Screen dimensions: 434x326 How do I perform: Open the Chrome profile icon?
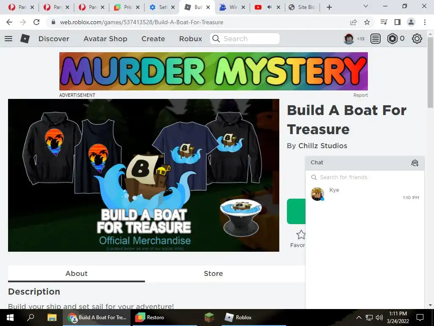tap(411, 22)
